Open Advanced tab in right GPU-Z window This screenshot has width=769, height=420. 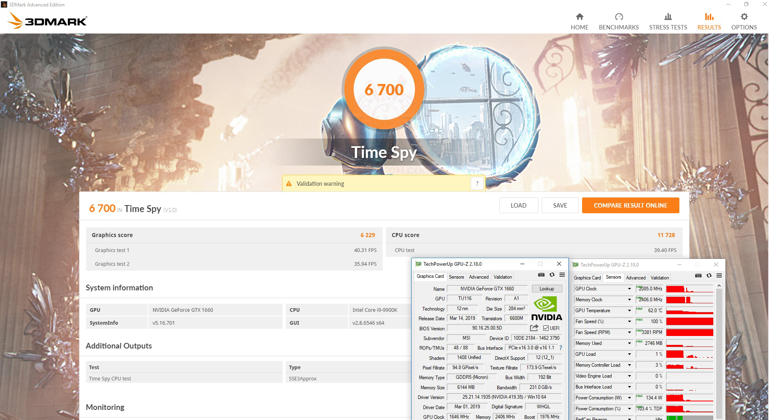(636, 278)
